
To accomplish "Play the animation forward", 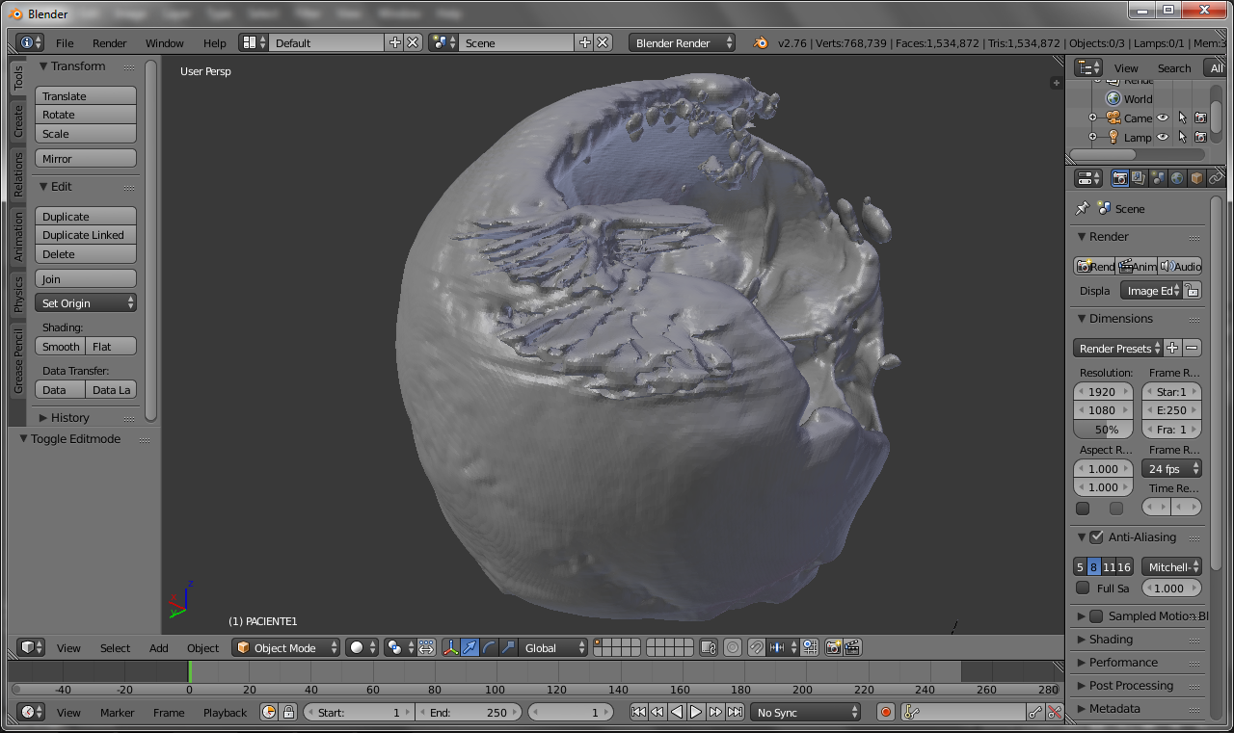I will click(696, 713).
